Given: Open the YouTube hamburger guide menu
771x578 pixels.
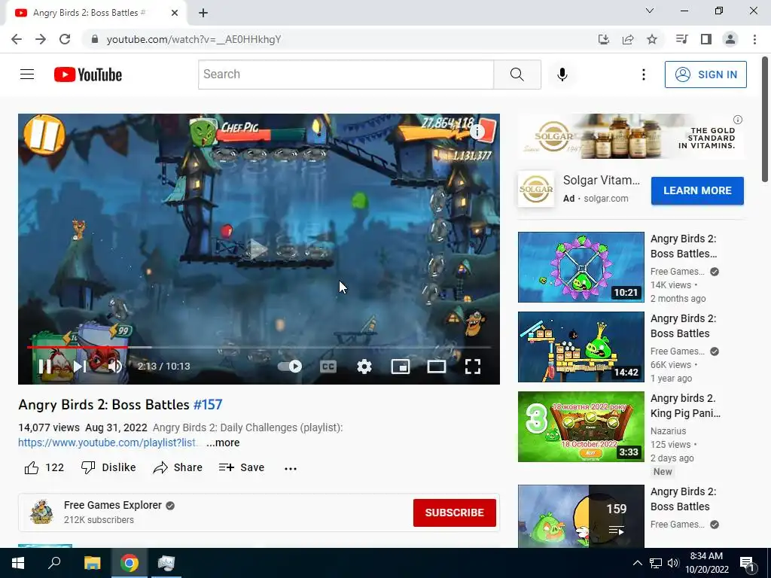Looking at the screenshot, I should (27, 75).
